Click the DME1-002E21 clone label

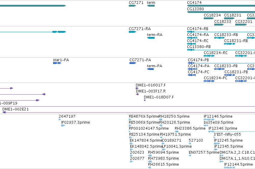click(16, 109)
